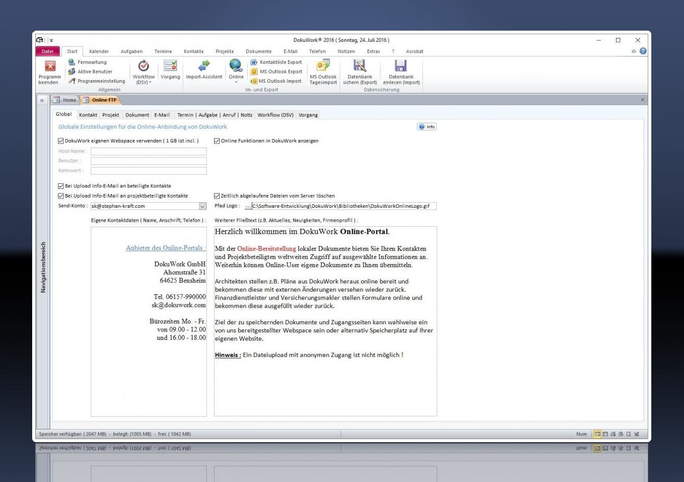
Task: Launch the Import-Assistent
Action: [x=204, y=69]
